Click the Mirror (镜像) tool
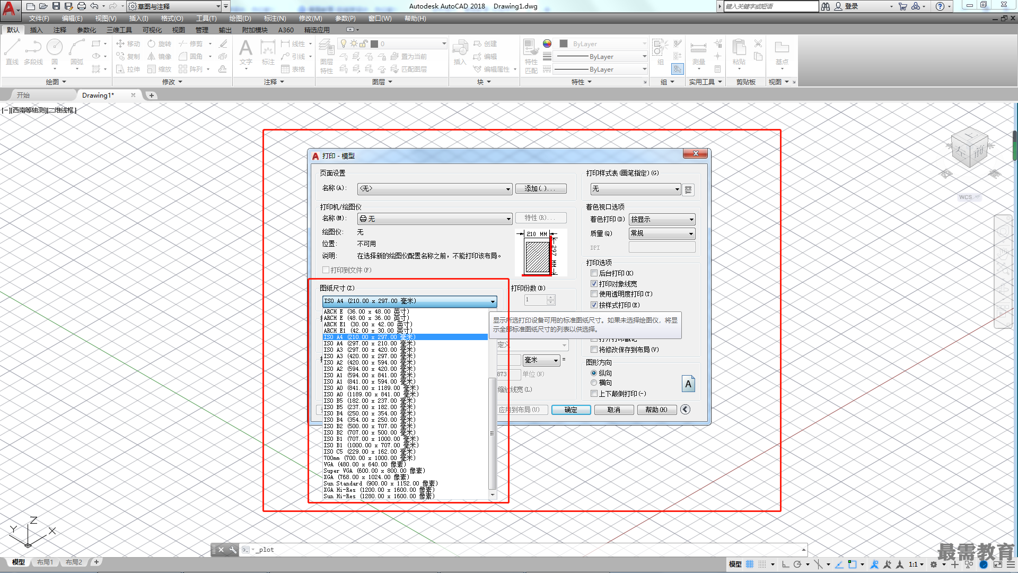Viewport: 1018px width, 573px height. pyautogui.click(x=160, y=56)
